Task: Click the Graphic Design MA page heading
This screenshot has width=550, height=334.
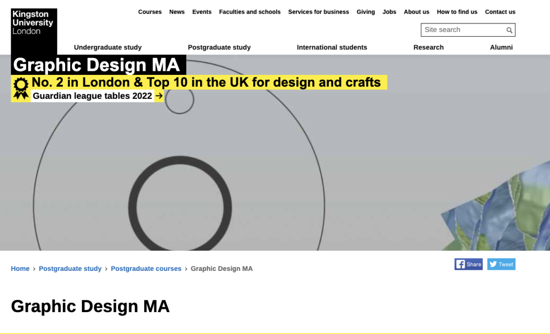Action: (x=90, y=307)
